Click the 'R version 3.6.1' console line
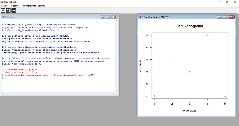239x126 pixels. pyautogui.click(x=39, y=25)
